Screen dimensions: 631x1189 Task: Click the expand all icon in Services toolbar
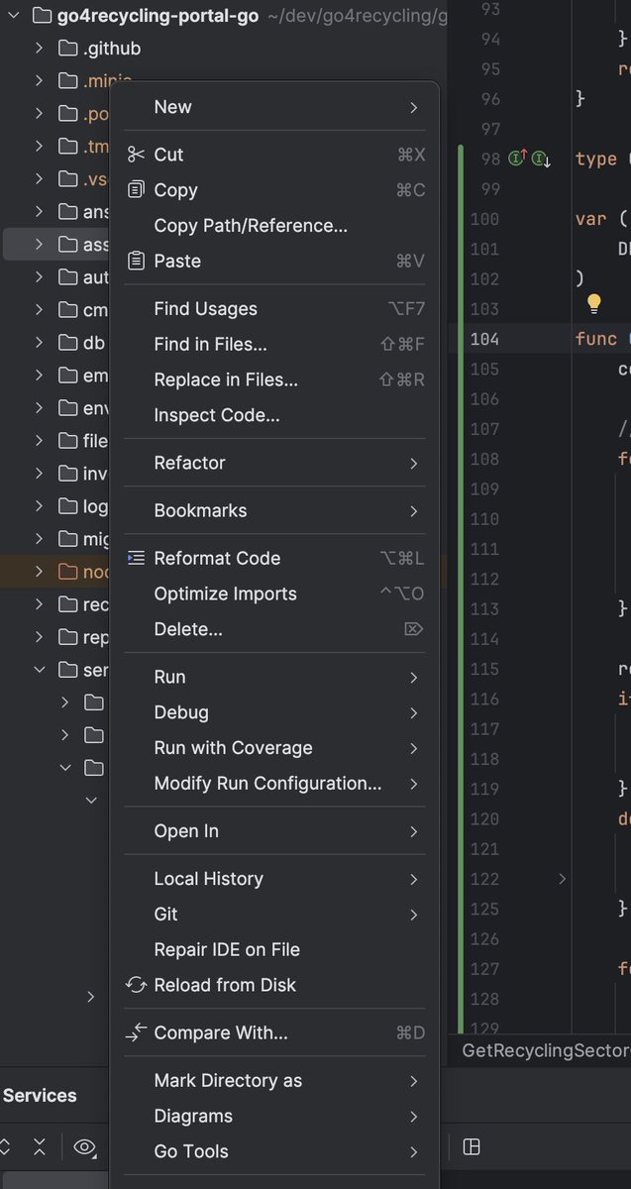coord(4,1147)
